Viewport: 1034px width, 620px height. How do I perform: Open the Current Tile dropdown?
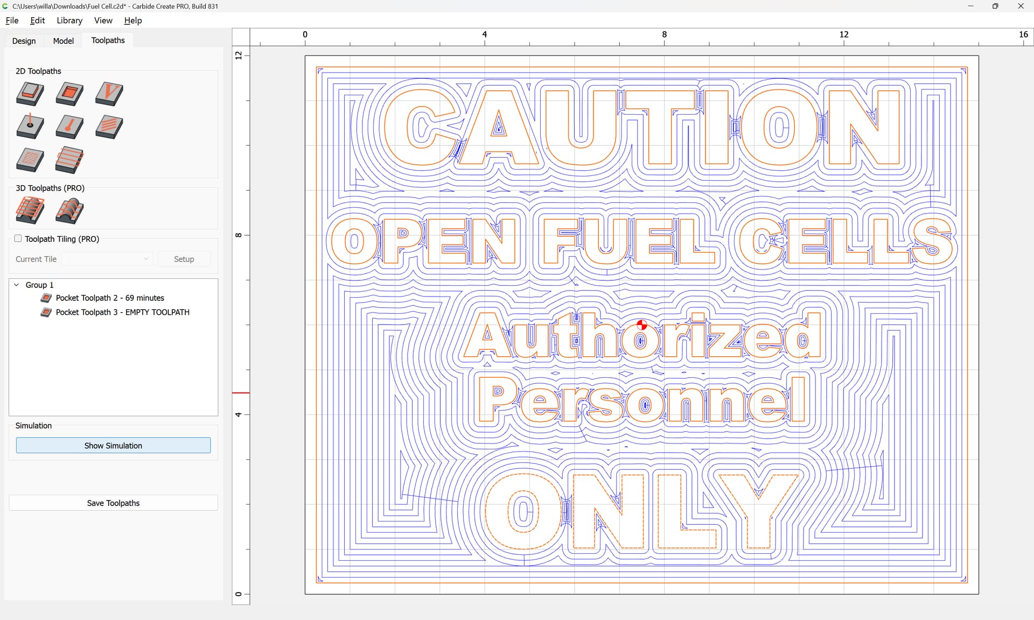[107, 259]
